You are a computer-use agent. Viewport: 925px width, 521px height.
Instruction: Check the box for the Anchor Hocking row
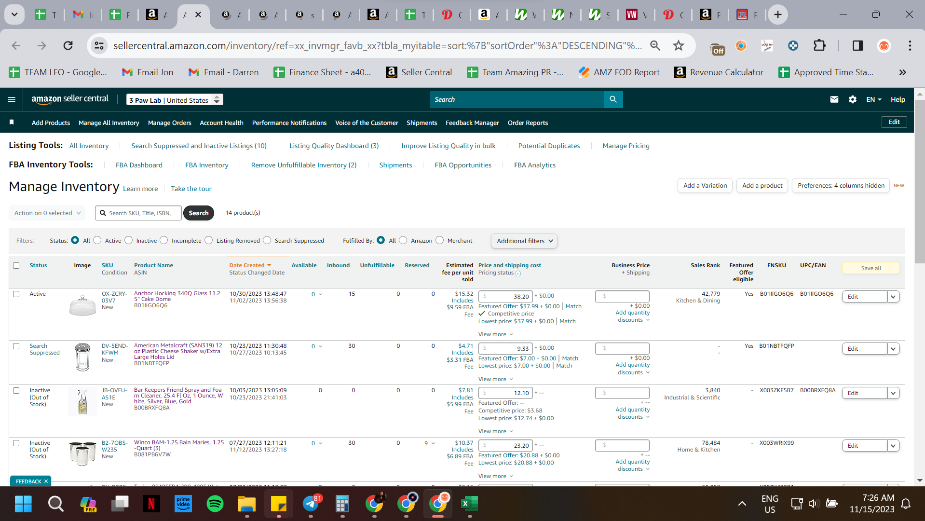point(16,294)
